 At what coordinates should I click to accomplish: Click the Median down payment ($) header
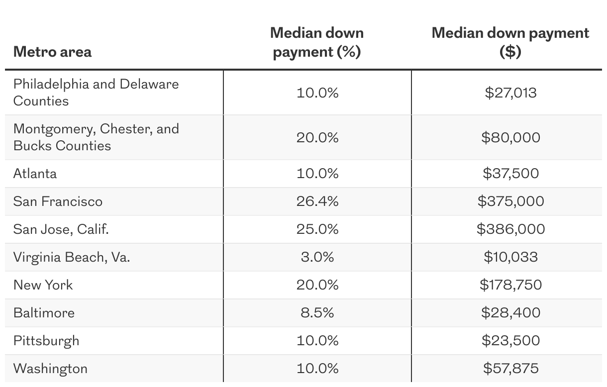click(510, 42)
